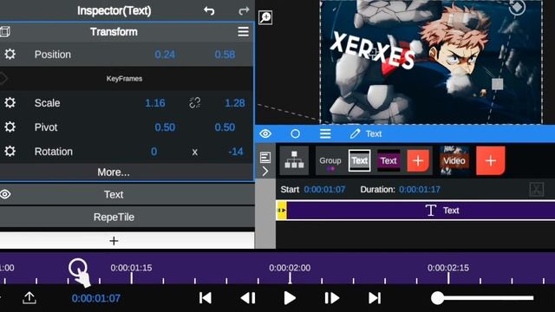This screenshot has height=312, width=555.
Task: Click the KeyFrames diamond icon
Action: coord(3,79)
